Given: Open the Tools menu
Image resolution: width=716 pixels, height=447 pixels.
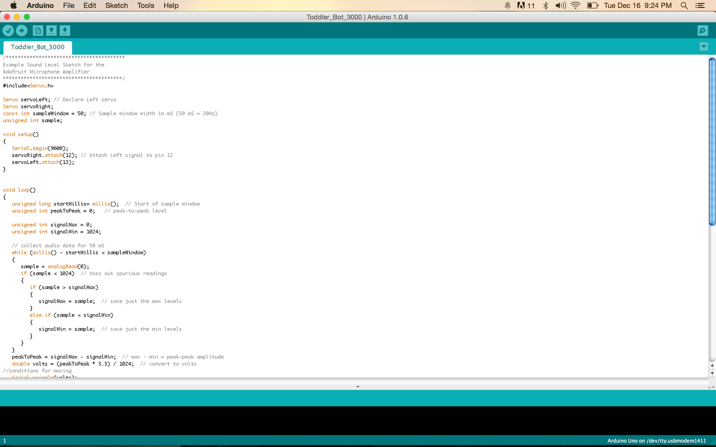Looking at the screenshot, I should (146, 6).
